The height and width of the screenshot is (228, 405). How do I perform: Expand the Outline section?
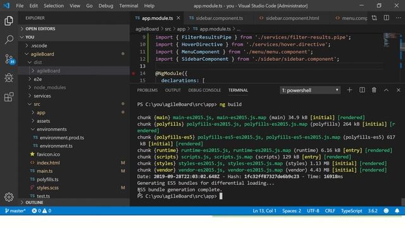34,203
